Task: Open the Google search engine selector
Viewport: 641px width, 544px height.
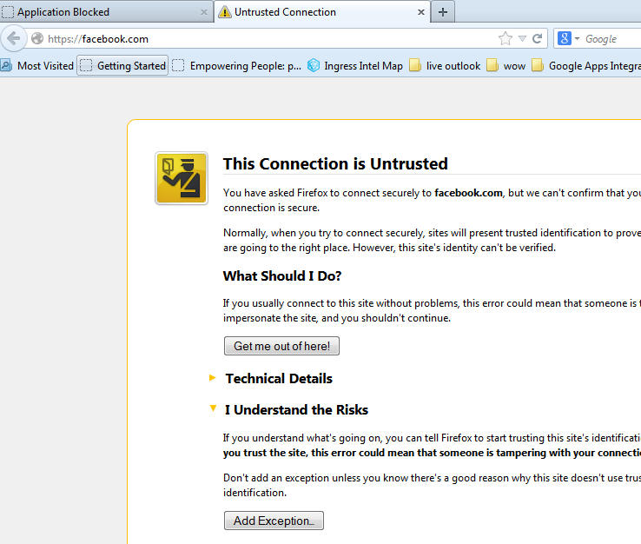Action: pyautogui.click(x=569, y=39)
